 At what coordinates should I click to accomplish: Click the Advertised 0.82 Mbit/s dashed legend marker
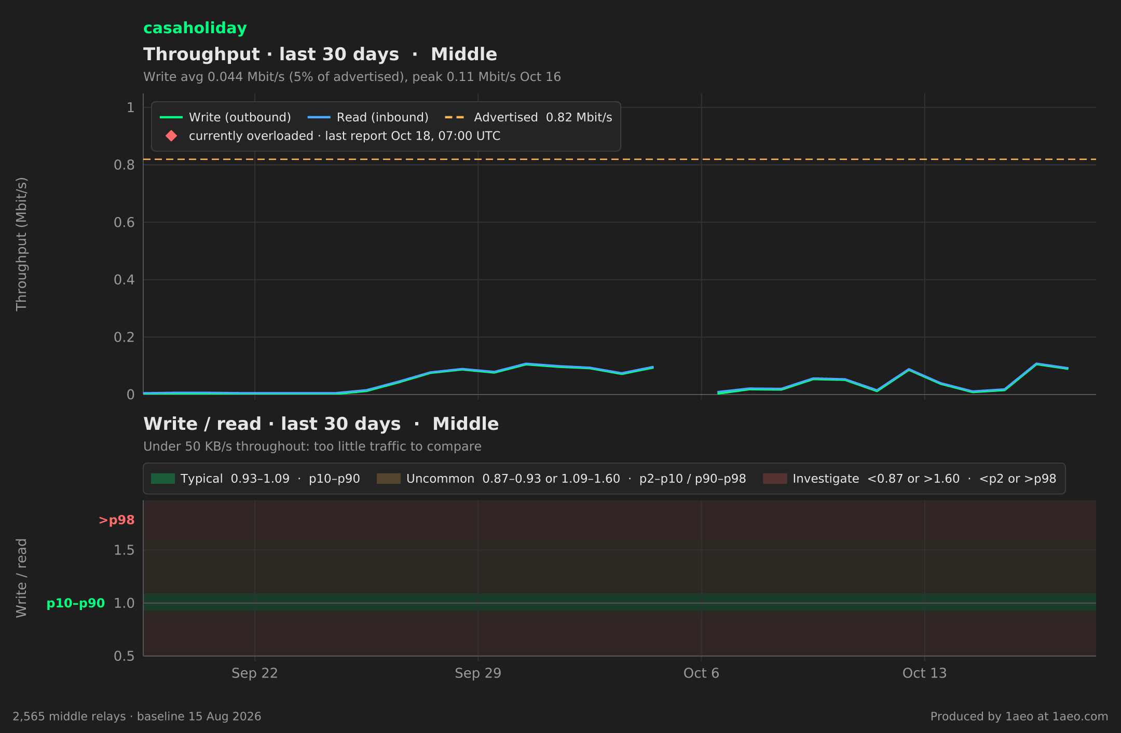click(455, 117)
